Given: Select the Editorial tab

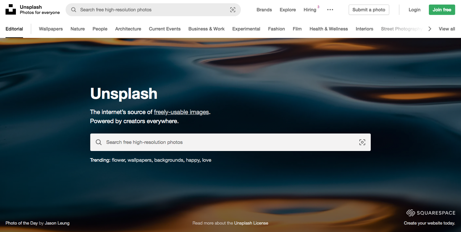Looking at the screenshot, I should click(14, 29).
